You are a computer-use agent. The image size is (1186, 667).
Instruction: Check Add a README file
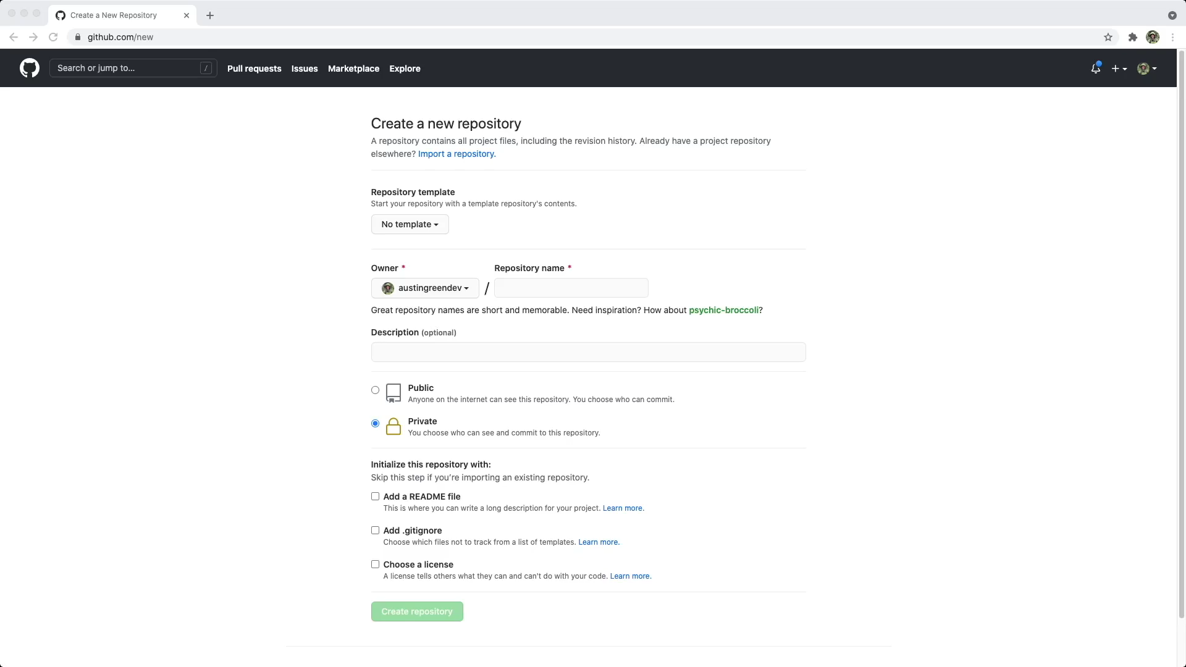click(x=375, y=497)
